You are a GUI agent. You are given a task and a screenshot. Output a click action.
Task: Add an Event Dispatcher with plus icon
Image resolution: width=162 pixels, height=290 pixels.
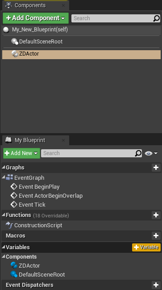[156, 285]
